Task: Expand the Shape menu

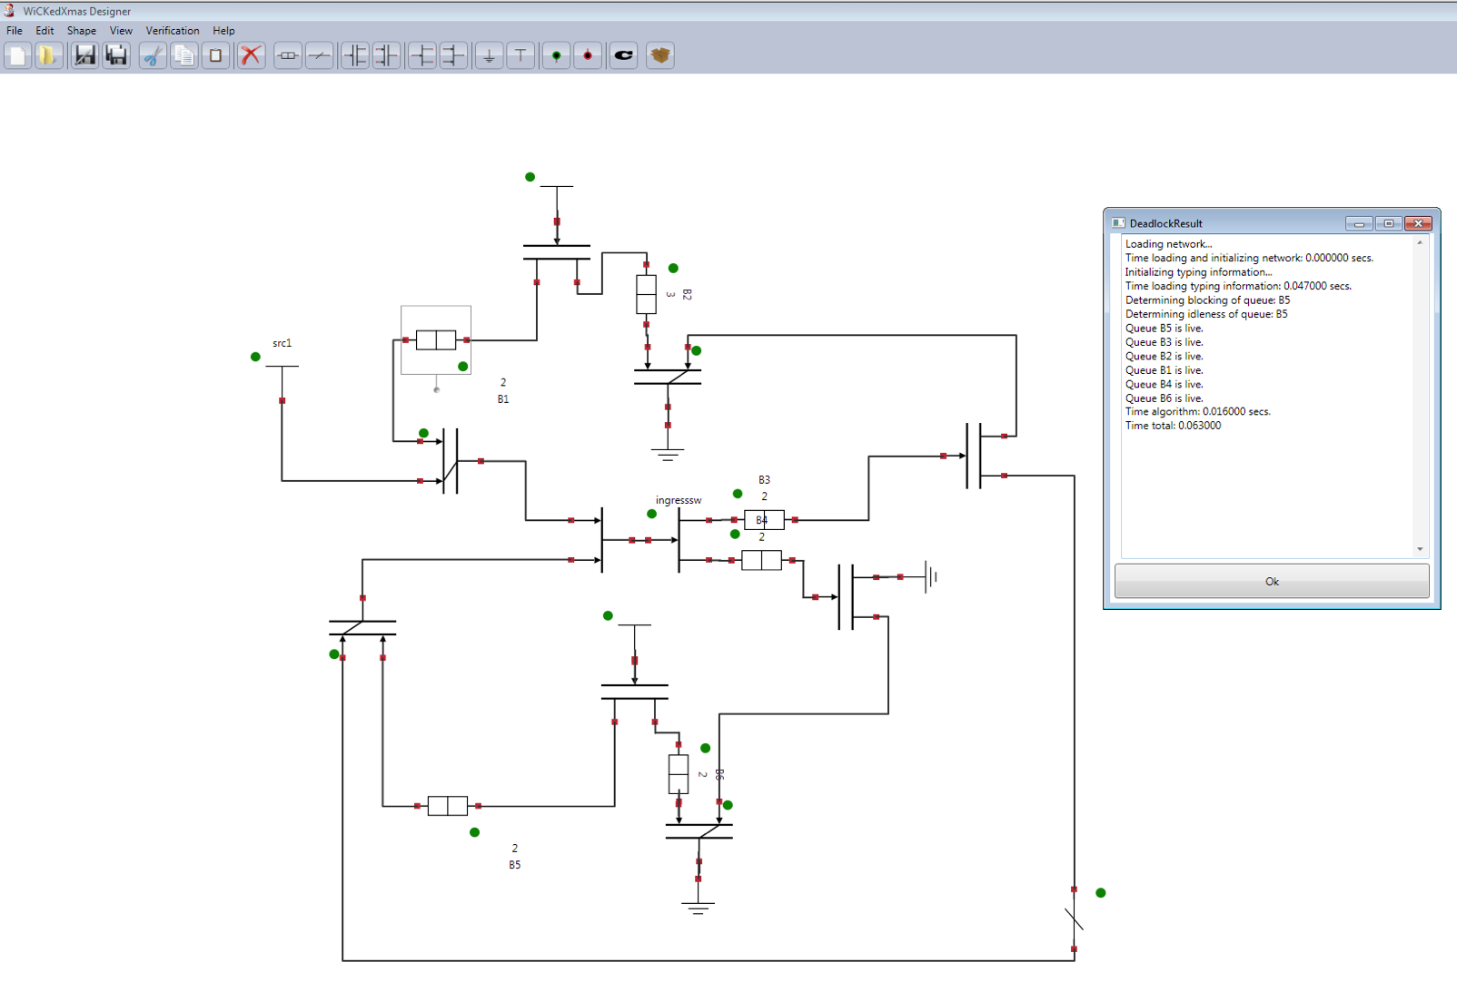Action: [81, 31]
